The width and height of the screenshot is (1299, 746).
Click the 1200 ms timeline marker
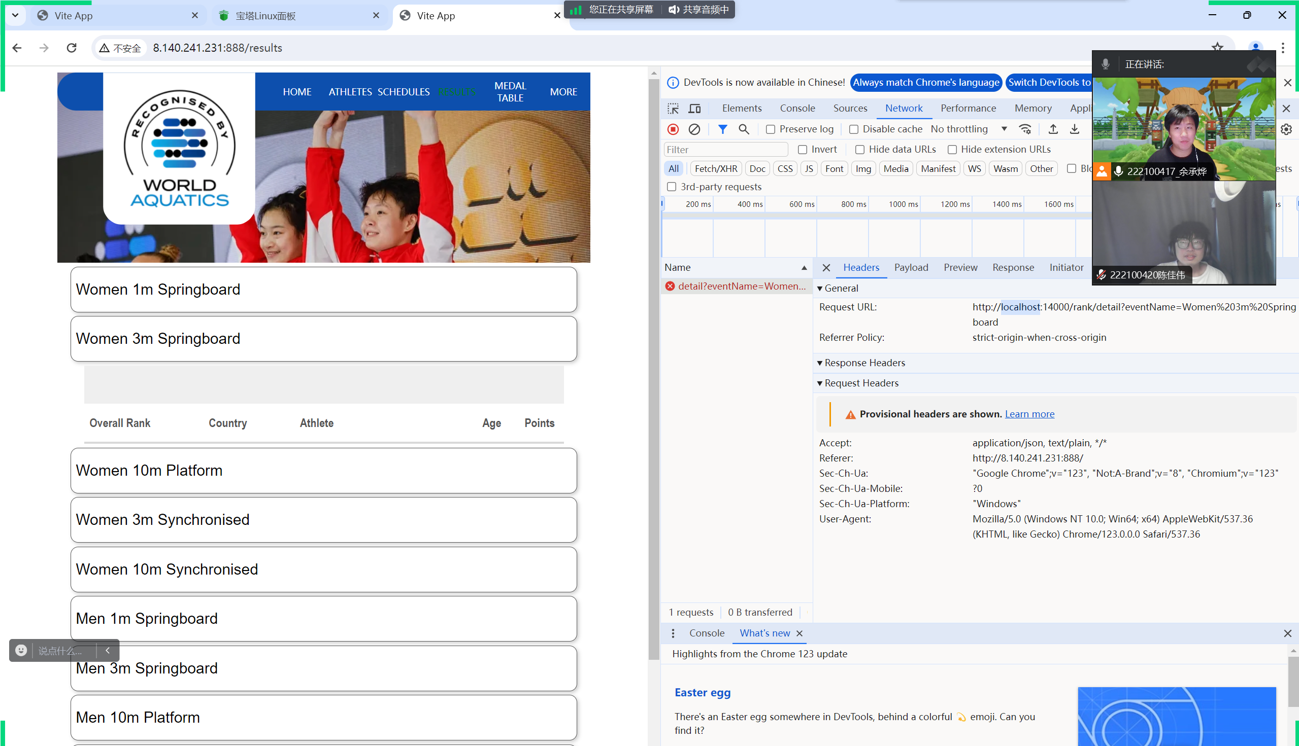point(955,204)
